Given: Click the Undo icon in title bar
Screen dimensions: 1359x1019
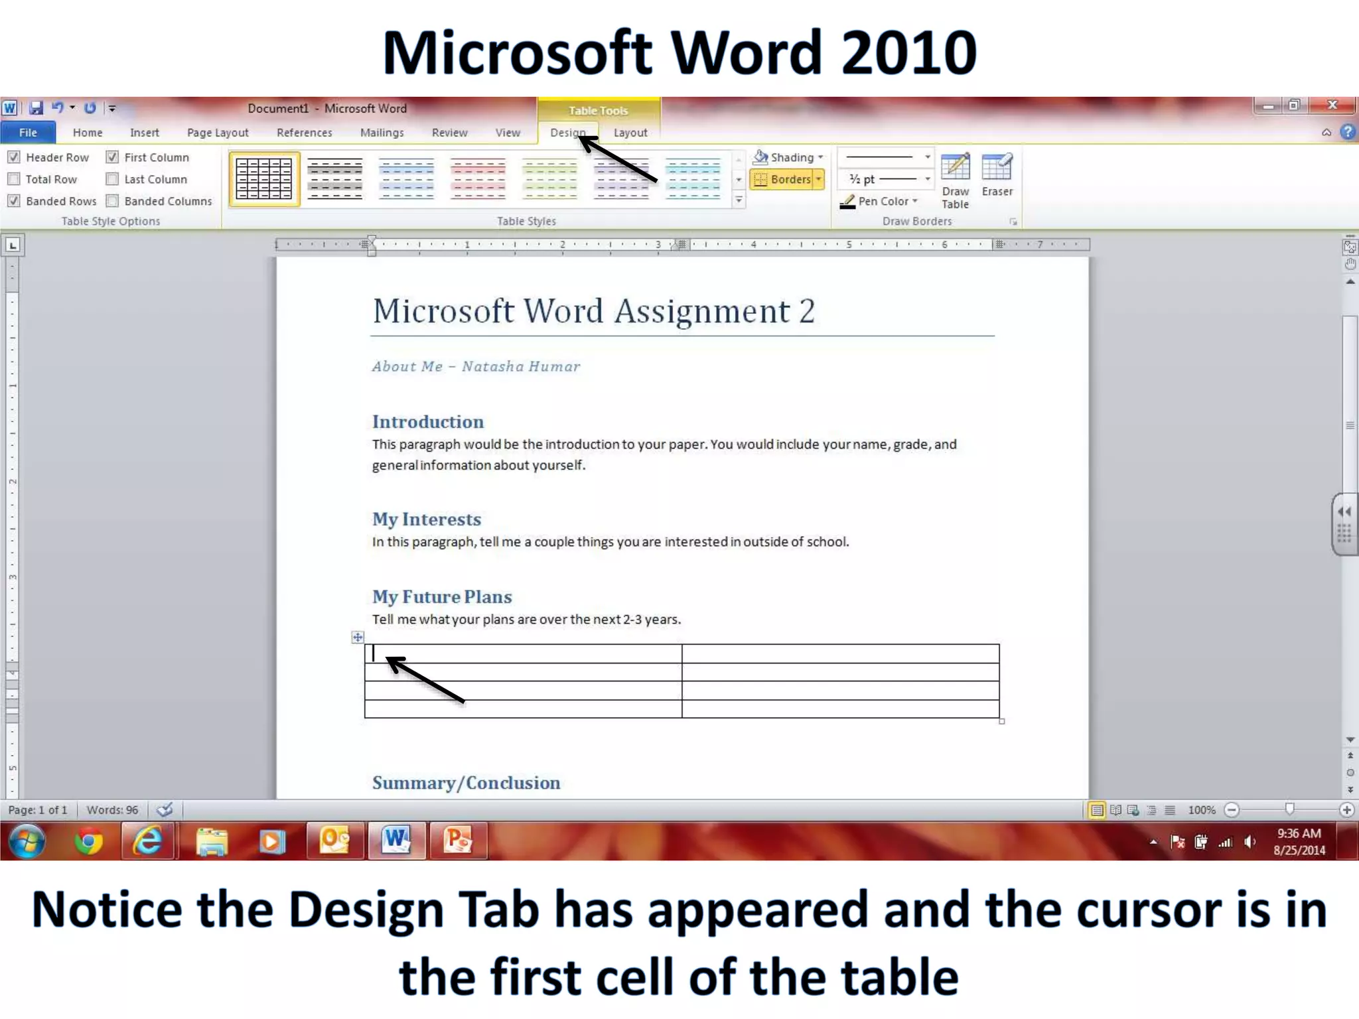Looking at the screenshot, I should (58, 107).
